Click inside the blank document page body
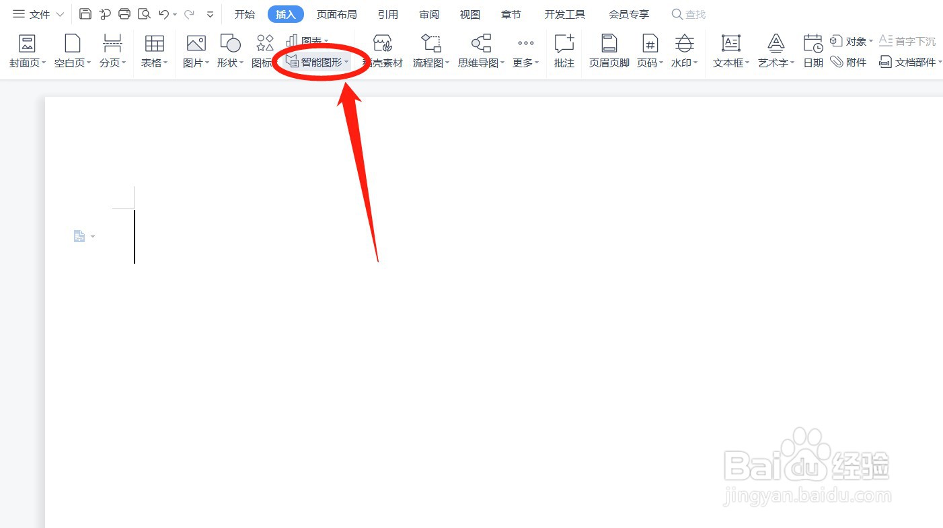The width and height of the screenshot is (943, 528). [x=493, y=313]
